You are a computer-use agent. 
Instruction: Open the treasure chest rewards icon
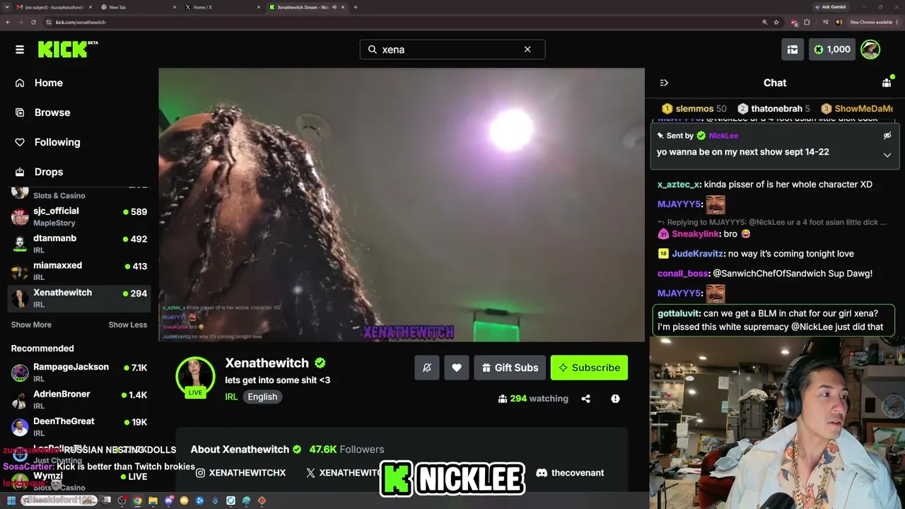(793, 49)
